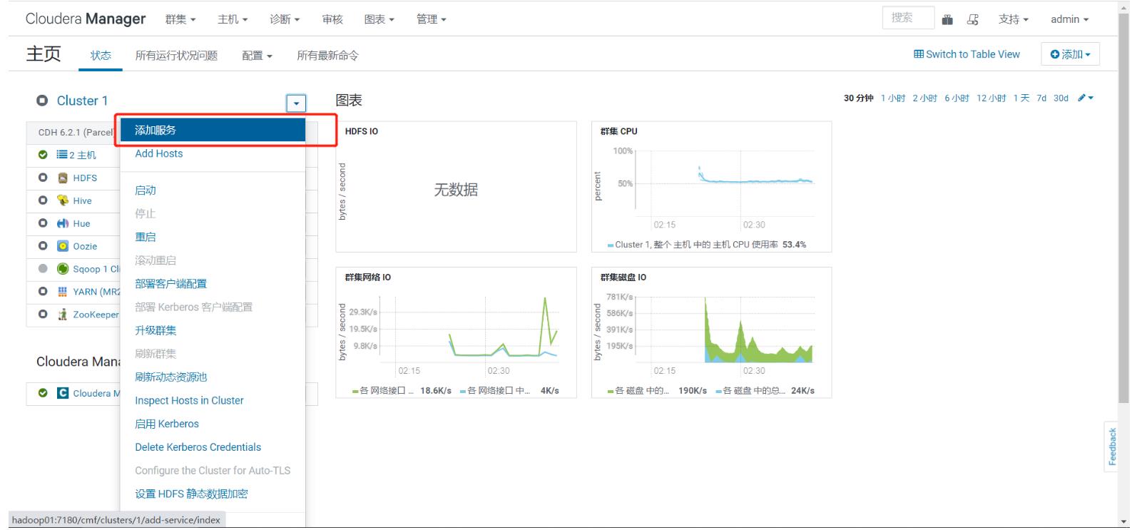The image size is (1142, 530).
Task: Open the 群集网络 IO chart title
Action: click(367, 277)
